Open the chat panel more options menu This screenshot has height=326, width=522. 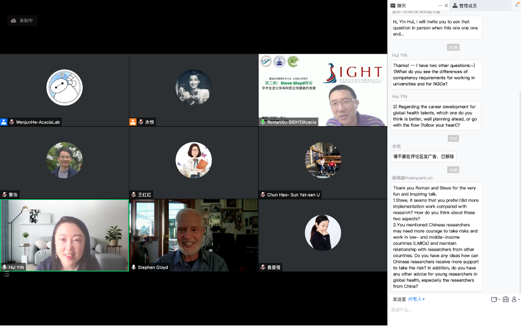[x=440, y=6]
